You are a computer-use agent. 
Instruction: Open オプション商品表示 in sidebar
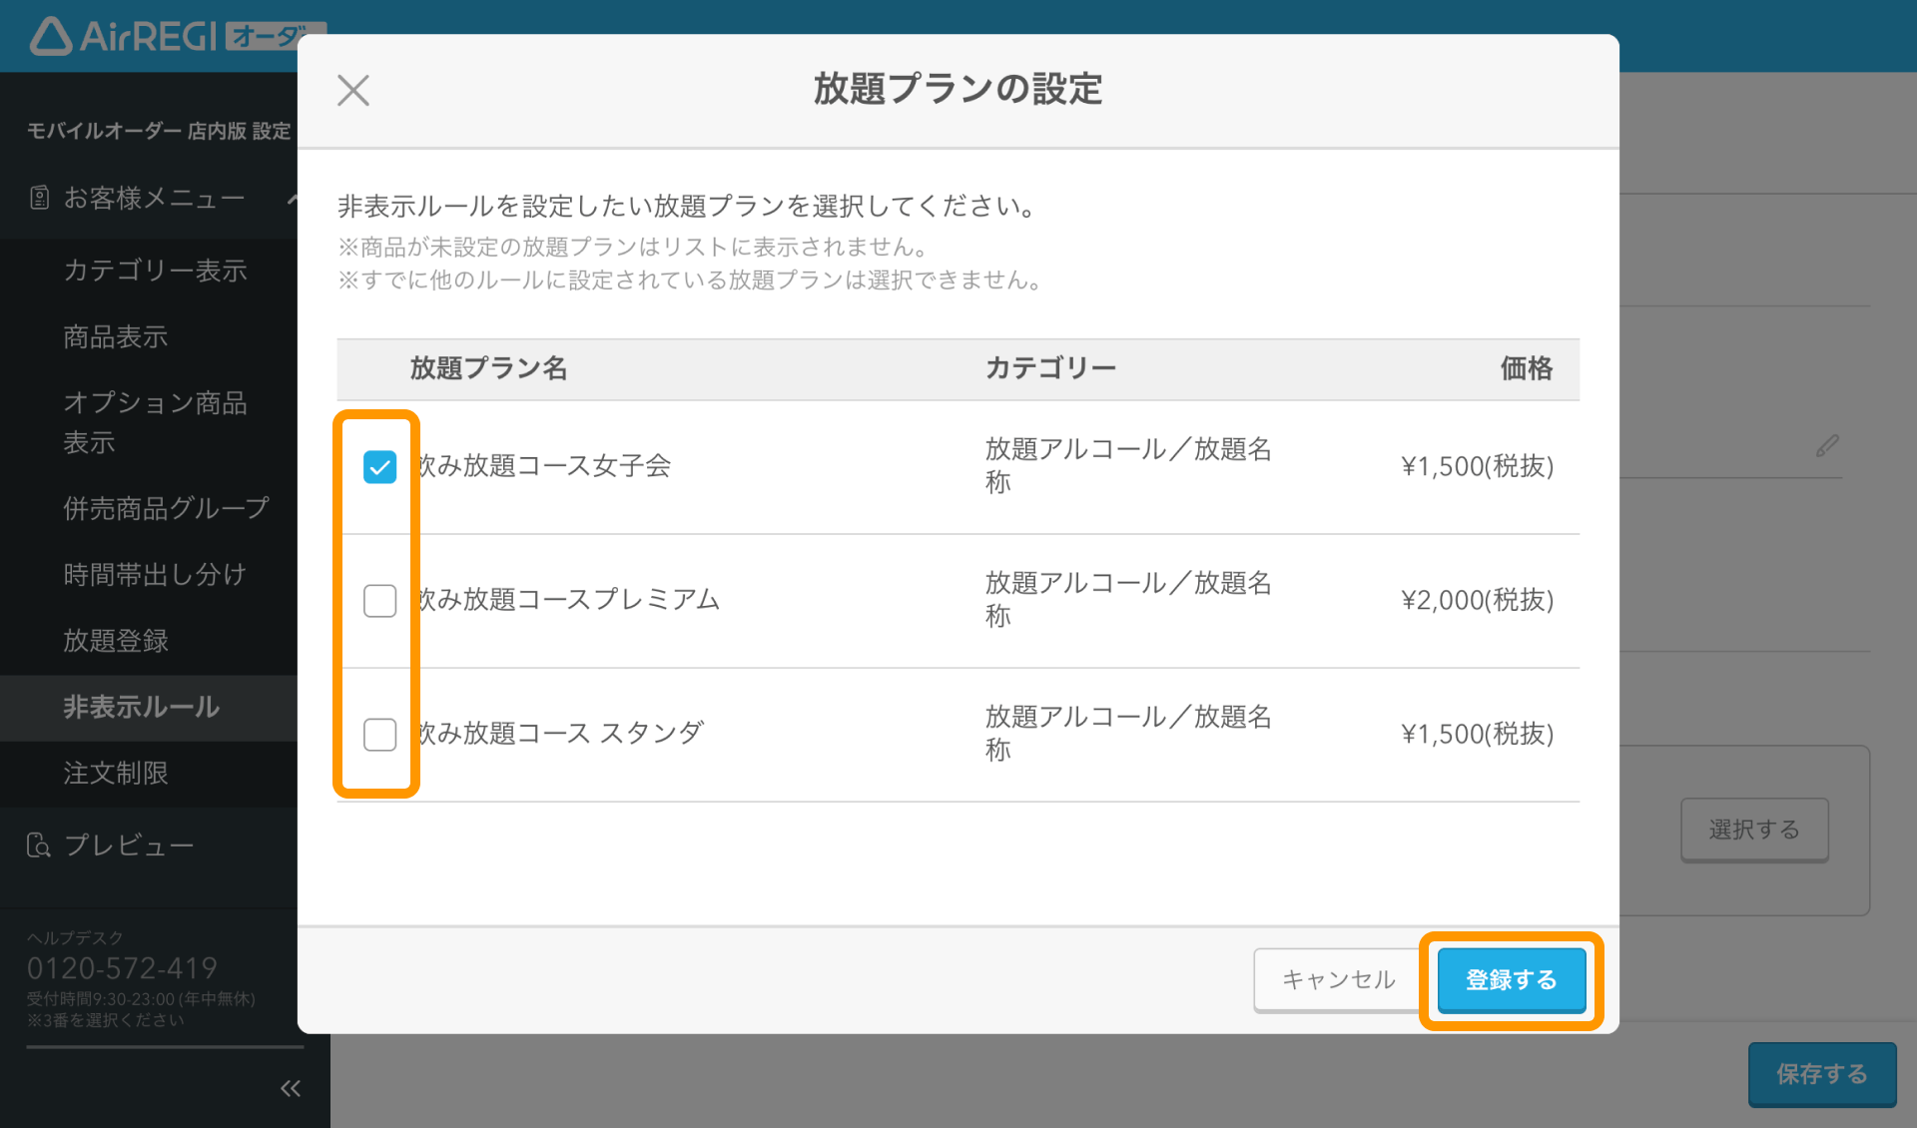coord(156,422)
